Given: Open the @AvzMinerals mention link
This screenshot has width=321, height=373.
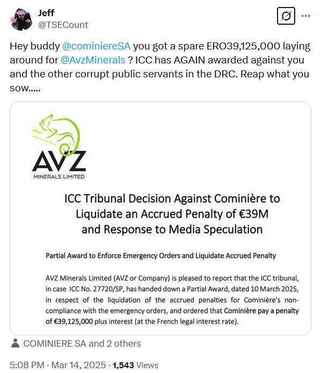Looking at the screenshot, I should click(x=93, y=60).
